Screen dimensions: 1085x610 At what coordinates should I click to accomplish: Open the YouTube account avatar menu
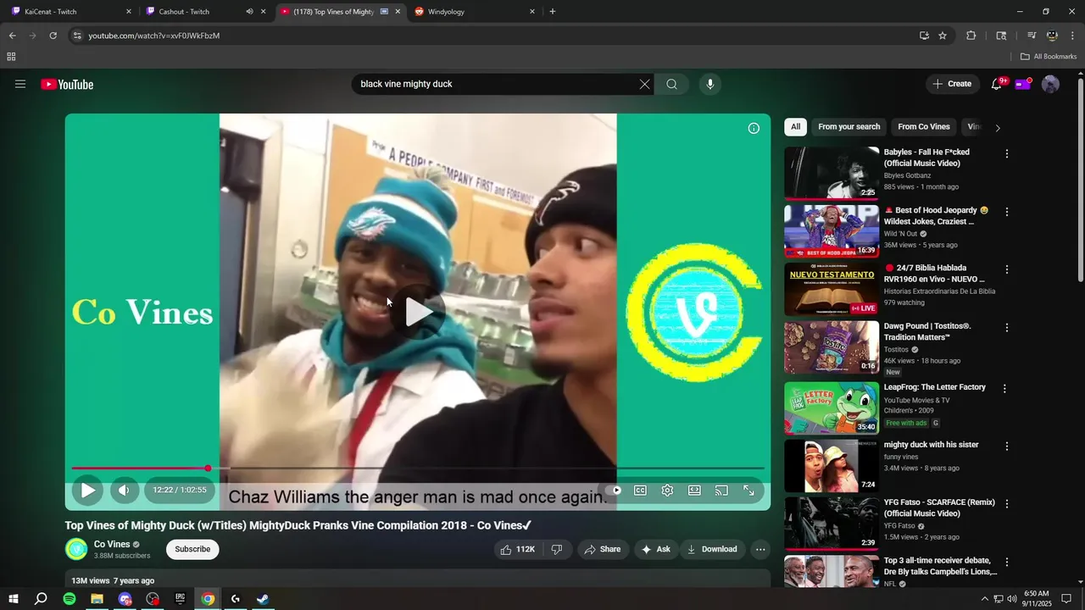point(1050,84)
